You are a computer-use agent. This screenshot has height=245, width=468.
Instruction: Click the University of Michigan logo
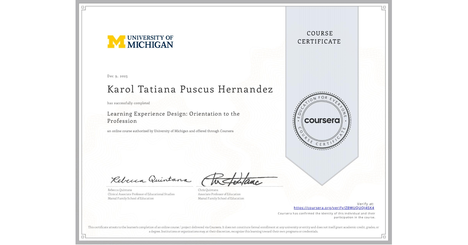click(x=140, y=42)
